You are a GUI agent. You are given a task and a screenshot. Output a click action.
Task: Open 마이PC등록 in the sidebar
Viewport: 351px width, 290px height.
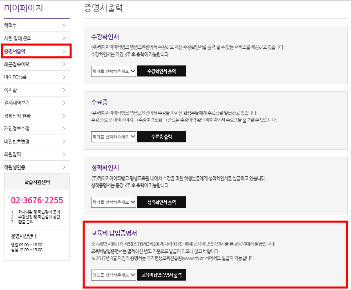[37, 77]
